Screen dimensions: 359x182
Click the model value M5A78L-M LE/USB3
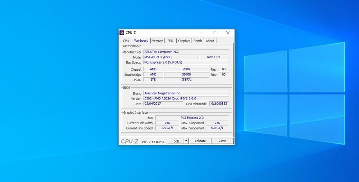tap(171, 57)
